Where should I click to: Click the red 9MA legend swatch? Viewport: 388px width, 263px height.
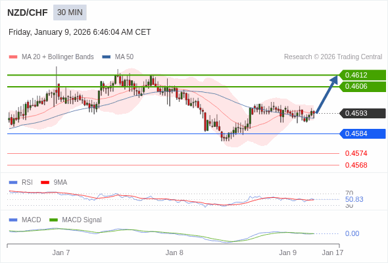[45, 183]
